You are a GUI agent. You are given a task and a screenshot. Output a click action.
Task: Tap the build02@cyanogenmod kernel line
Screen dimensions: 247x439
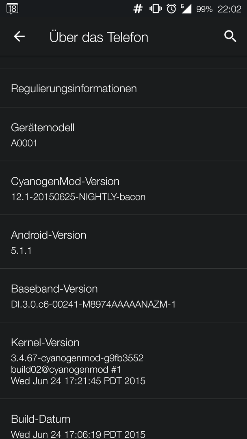(66, 369)
